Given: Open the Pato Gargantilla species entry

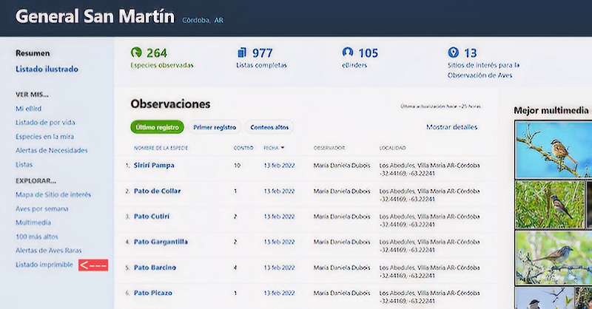Looking at the screenshot, I should click(161, 242).
